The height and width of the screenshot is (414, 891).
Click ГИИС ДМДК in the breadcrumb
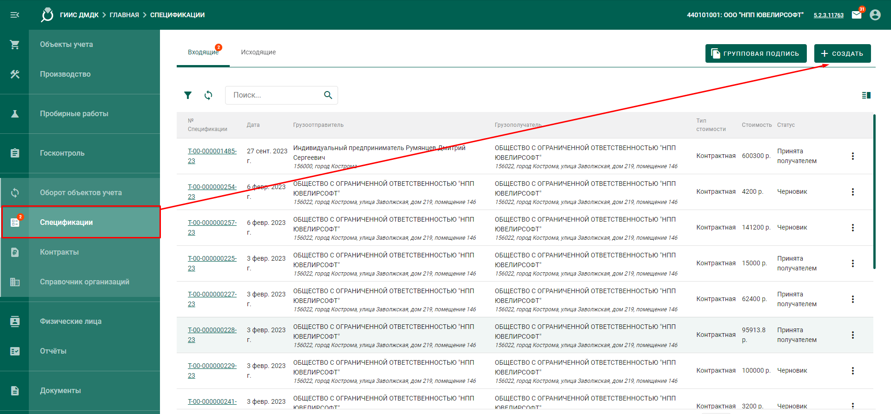tap(79, 15)
